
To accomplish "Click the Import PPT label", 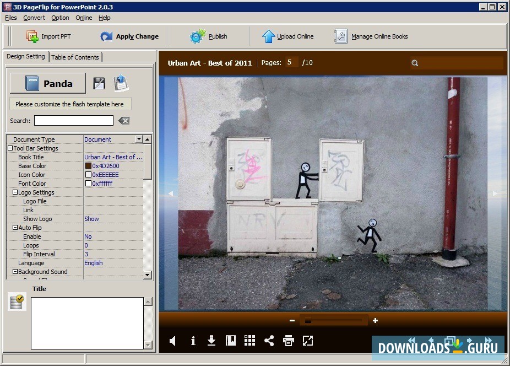I will pos(56,36).
